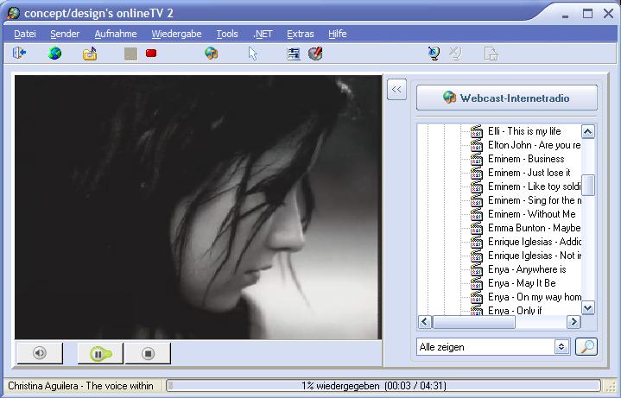Viewport: 621px width, 398px height.
Task: Click the grayed-out satellite dish icon
Action: 455,54
